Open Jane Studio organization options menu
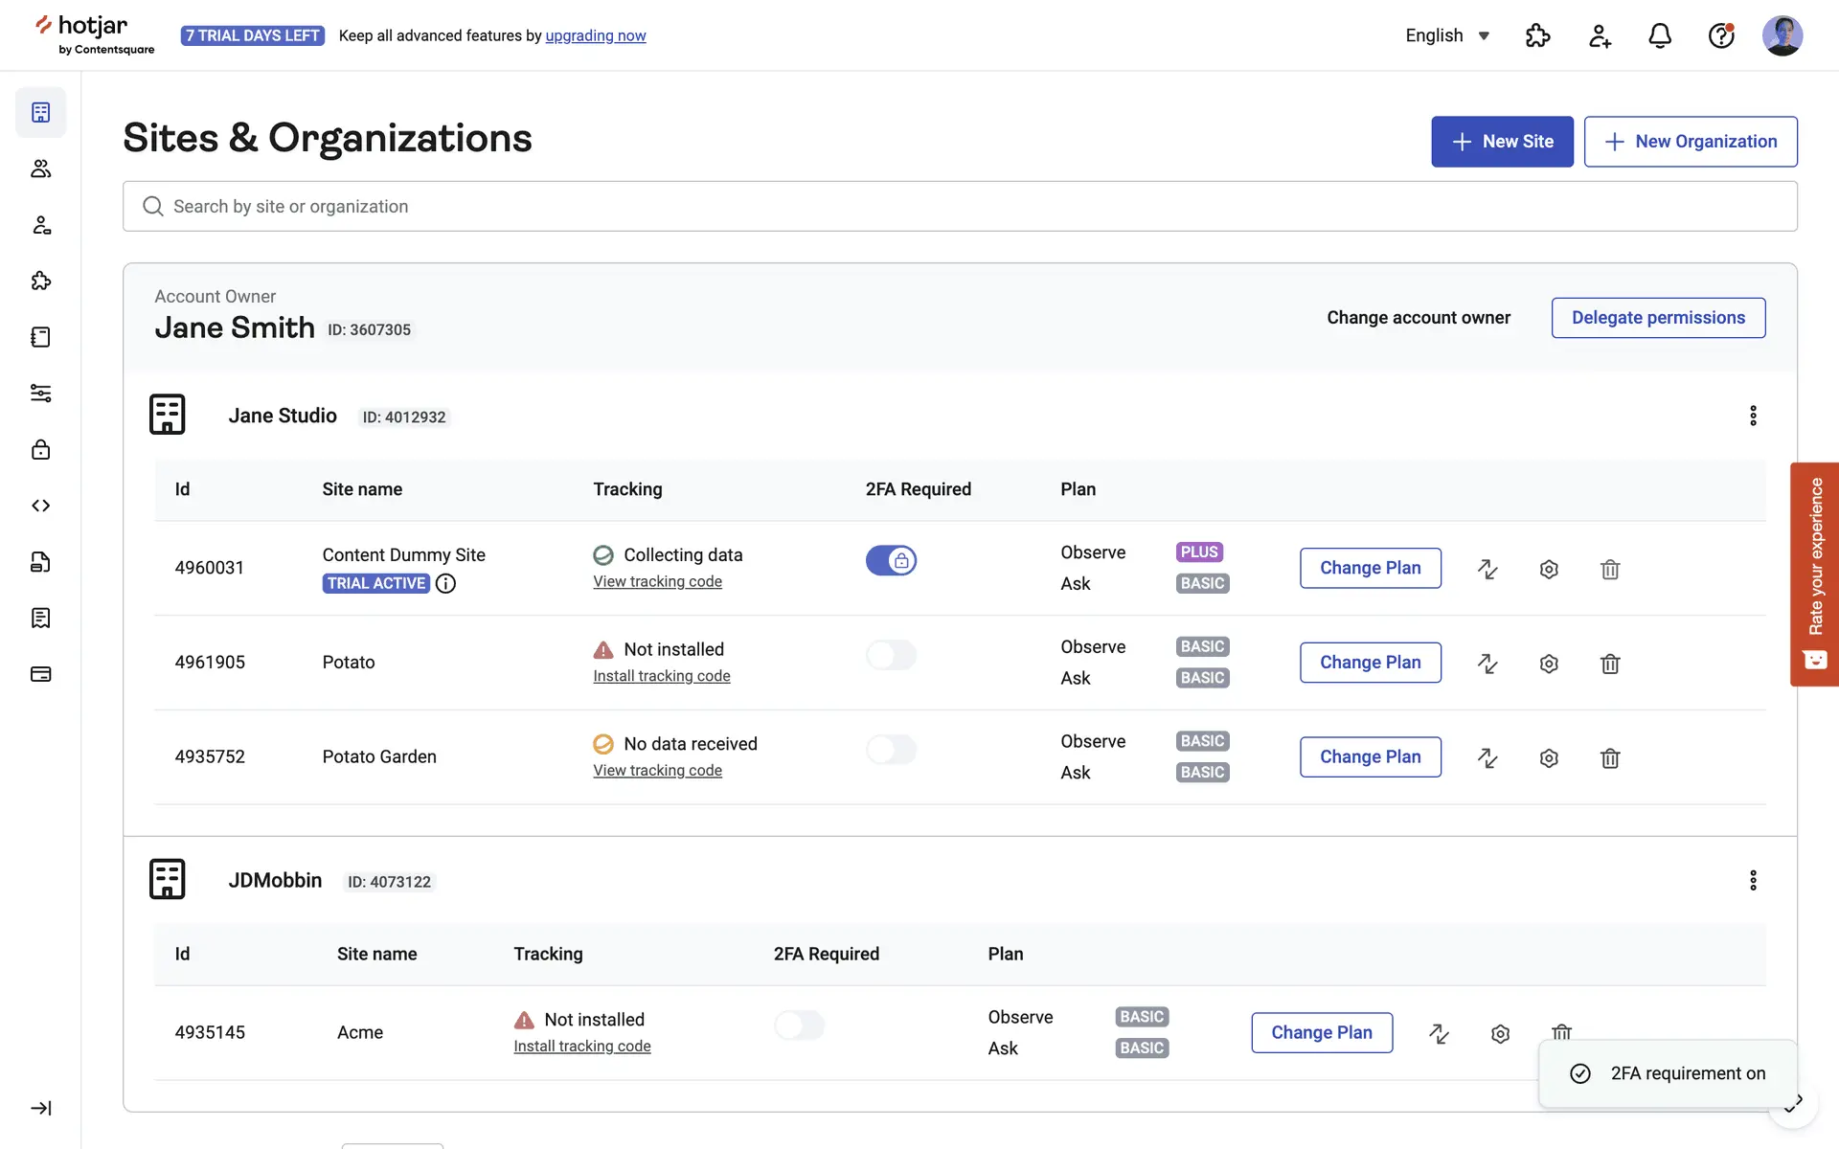 (x=1753, y=416)
